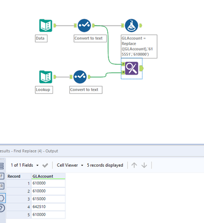Select the 642510 cell
This screenshot has width=204, height=223.
click(48, 207)
